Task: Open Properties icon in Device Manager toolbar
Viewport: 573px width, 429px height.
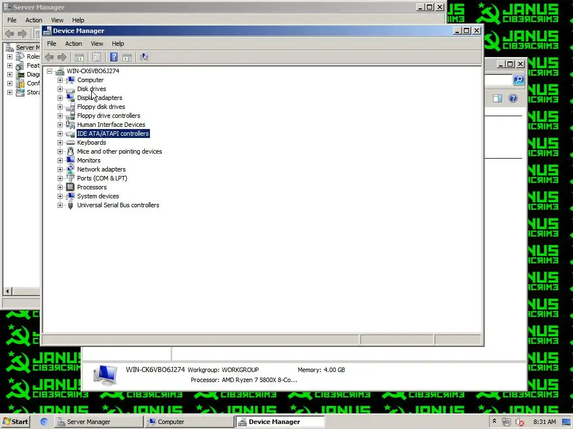Action: (96, 57)
